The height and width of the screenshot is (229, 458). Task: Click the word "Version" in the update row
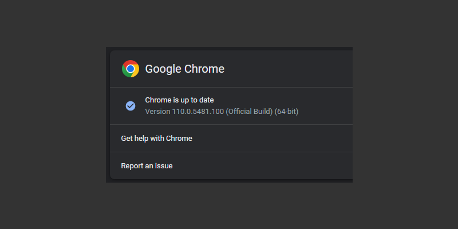pos(157,111)
